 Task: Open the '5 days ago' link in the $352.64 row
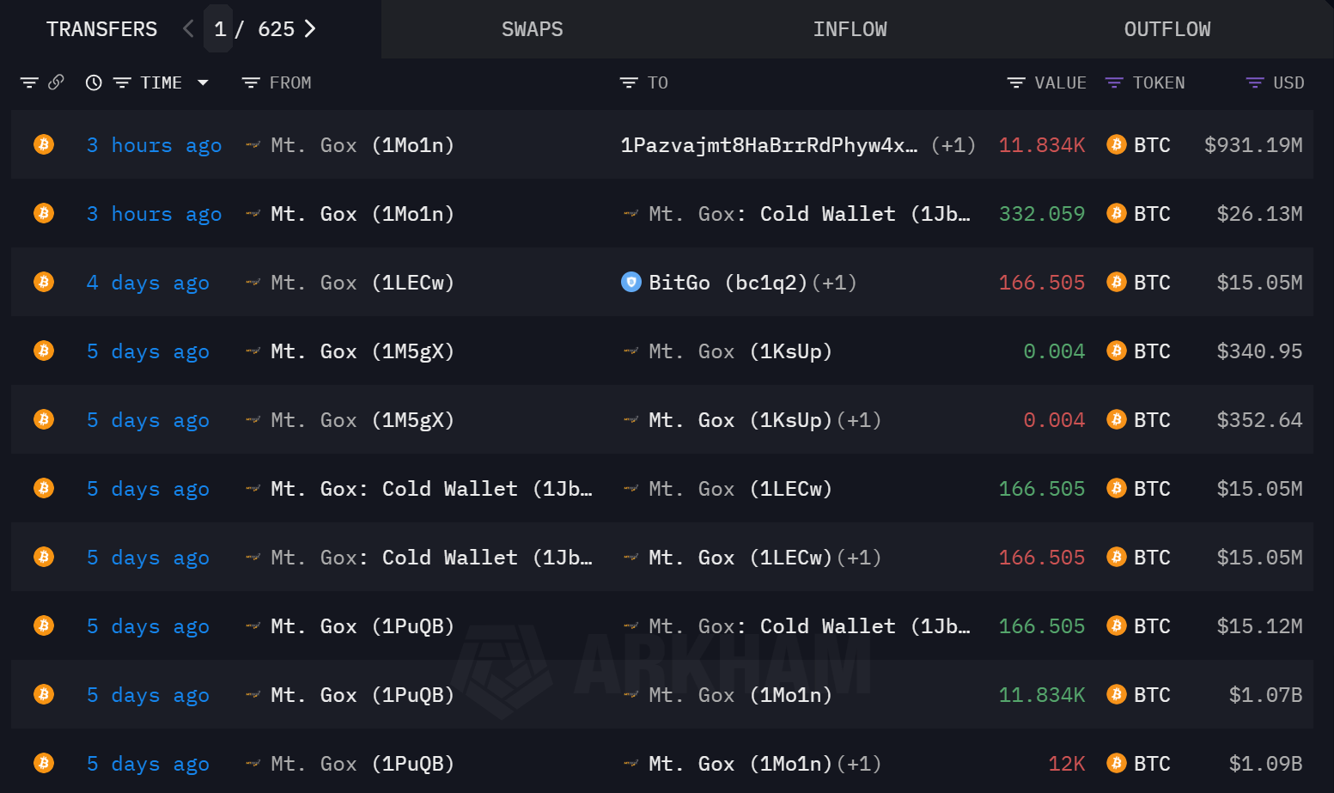click(x=148, y=420)
